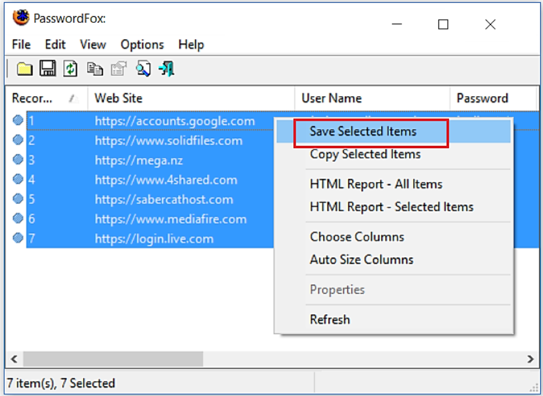Click the Exit toolbar icon
The image size is (543, 396).
167,69
